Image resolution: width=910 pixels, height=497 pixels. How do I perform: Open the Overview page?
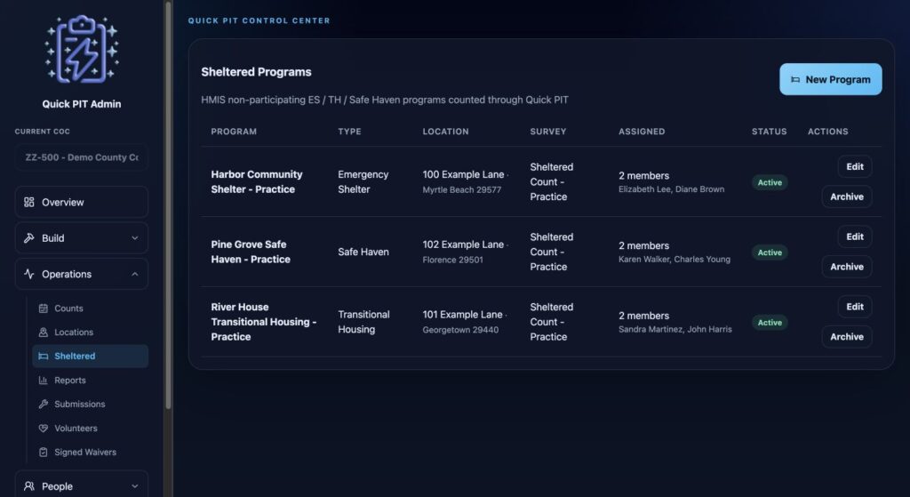[81, 202]
